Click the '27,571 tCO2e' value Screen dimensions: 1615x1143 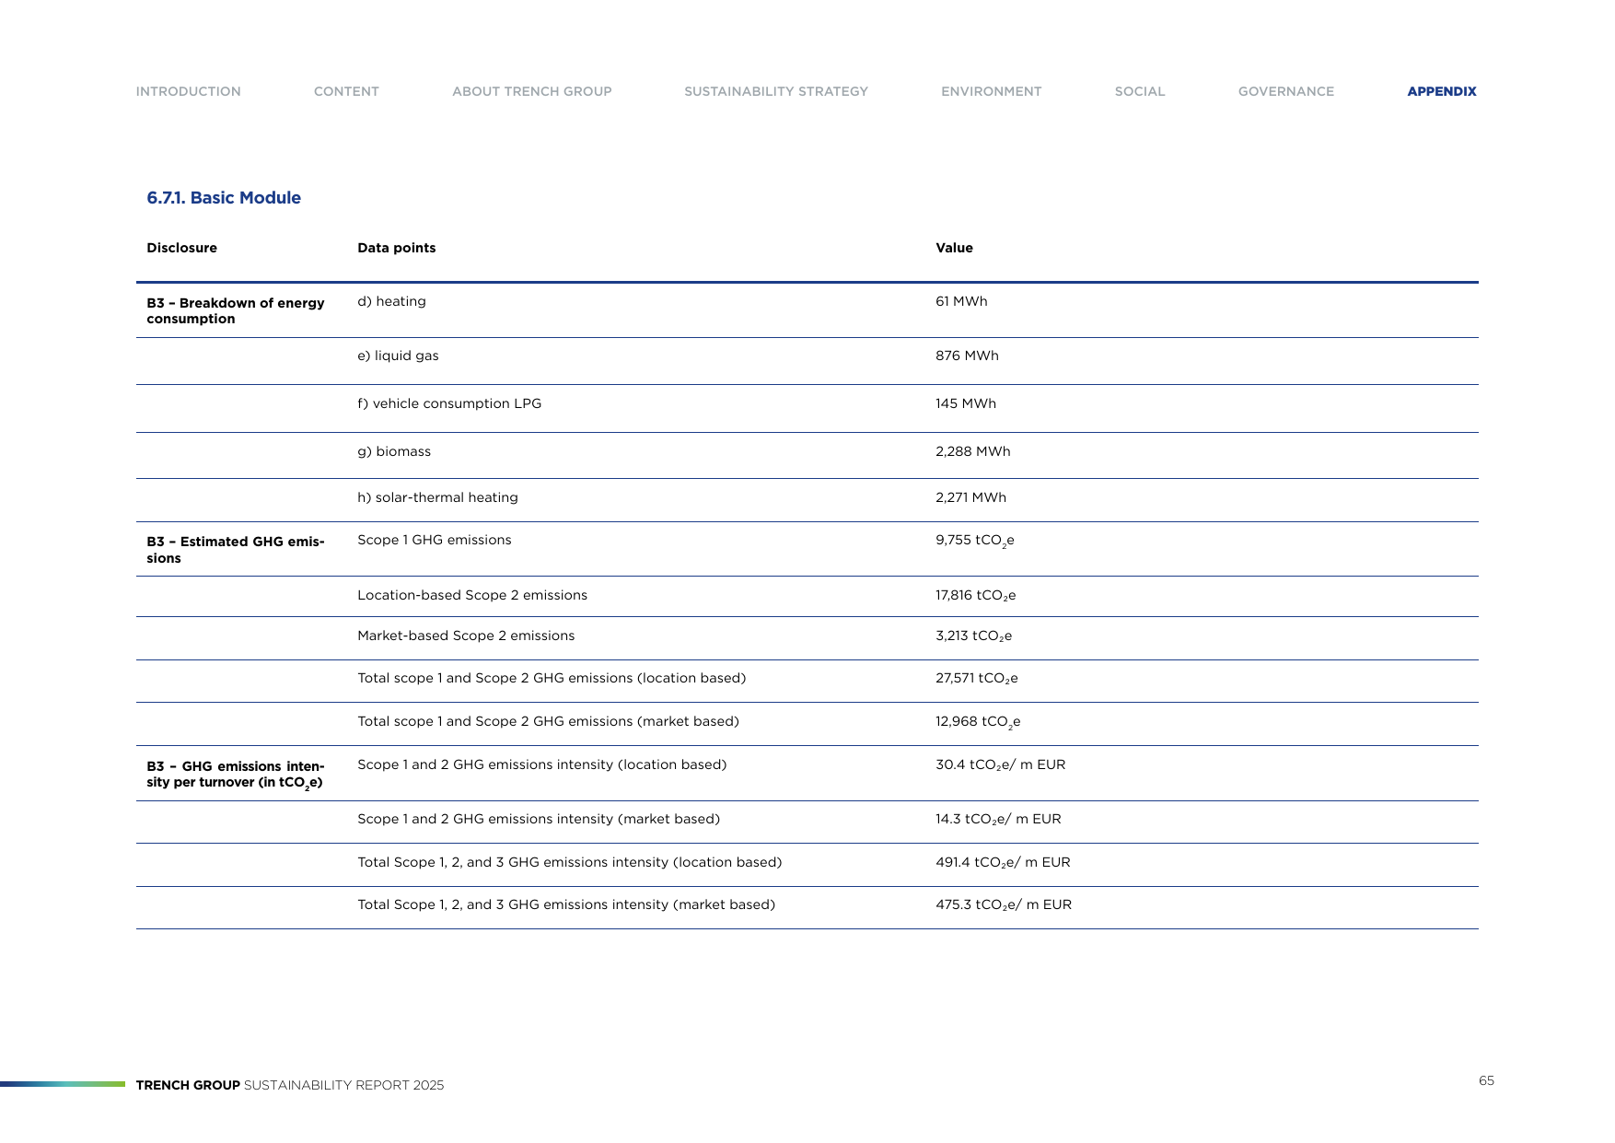(977, 679)
